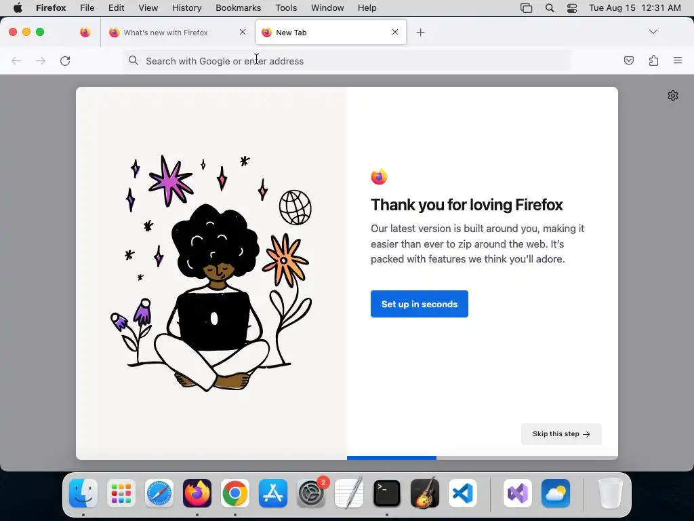694x521 pixels.
Task: Open the View menu
Action: (x=148, y=8)
